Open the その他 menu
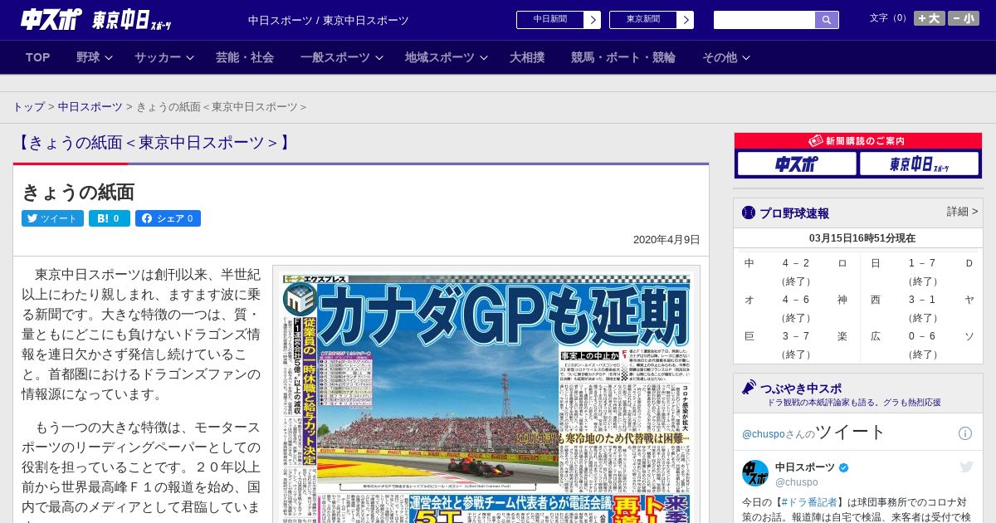This screenshot has width=996, height=523. [x=720, y=57]
